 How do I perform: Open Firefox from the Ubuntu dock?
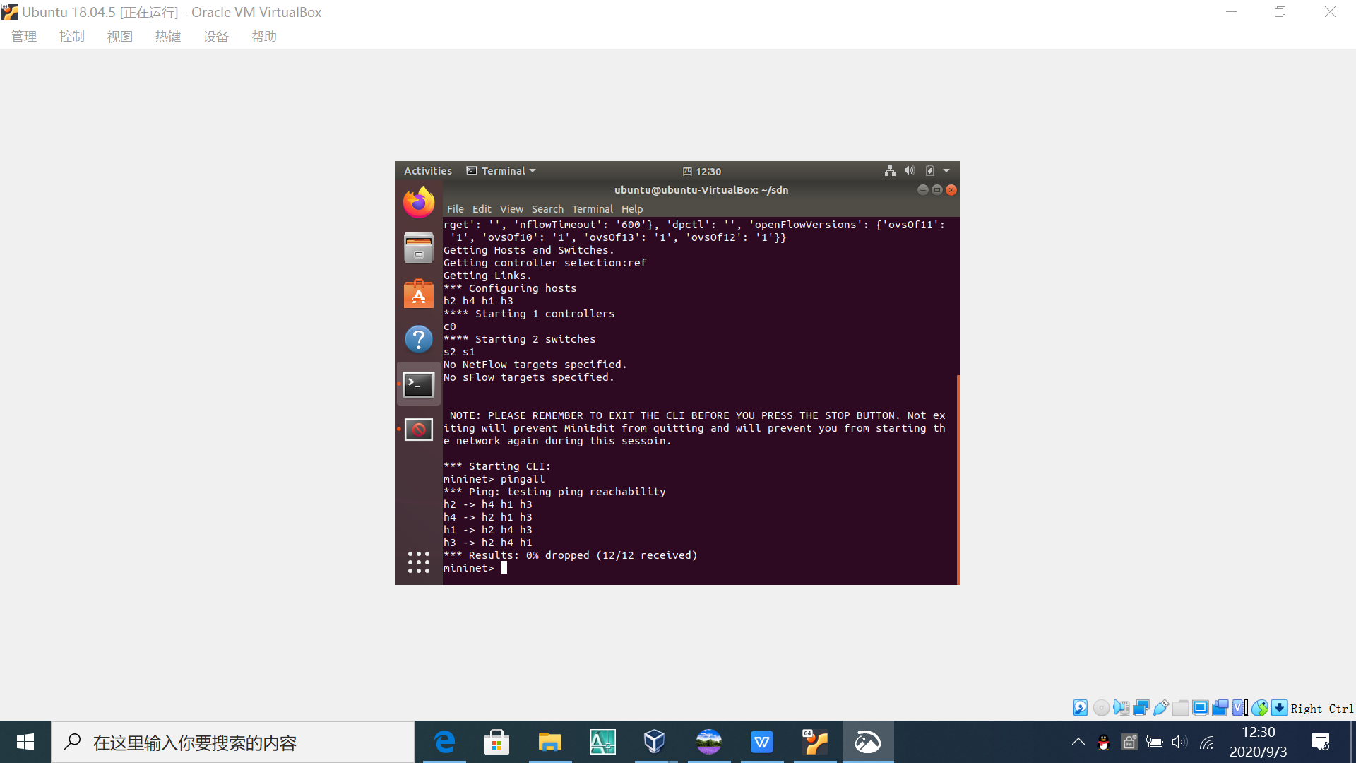(x=419, y=203)
